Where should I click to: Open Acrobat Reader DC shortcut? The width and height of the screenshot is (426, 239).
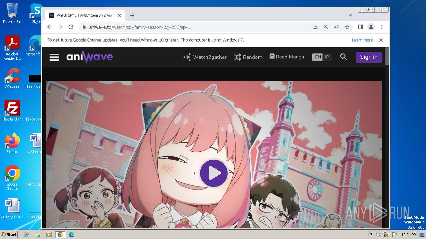(x=12, y=48)
